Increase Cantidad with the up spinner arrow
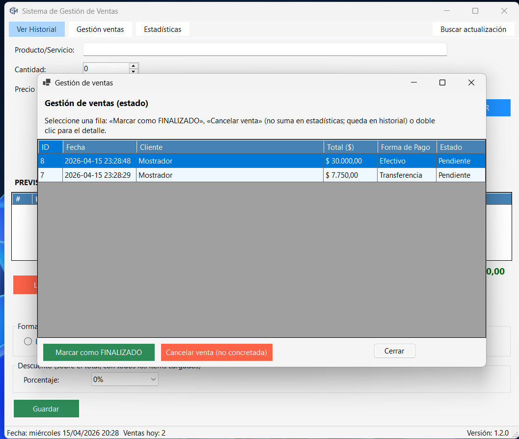 (x=133, y=66)
